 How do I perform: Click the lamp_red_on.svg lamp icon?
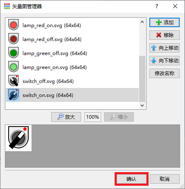point(14,25)
